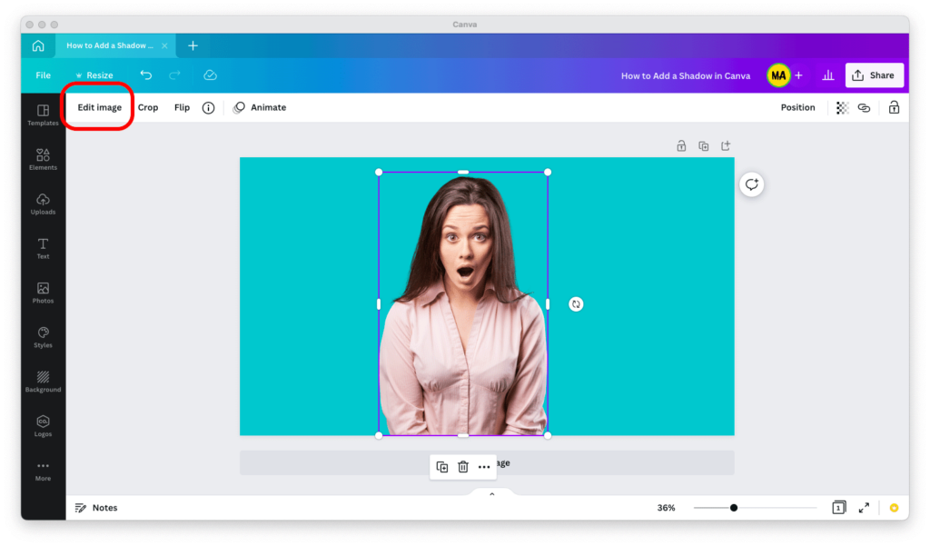
Task: Select the Flip option
Action: point(182,107)
